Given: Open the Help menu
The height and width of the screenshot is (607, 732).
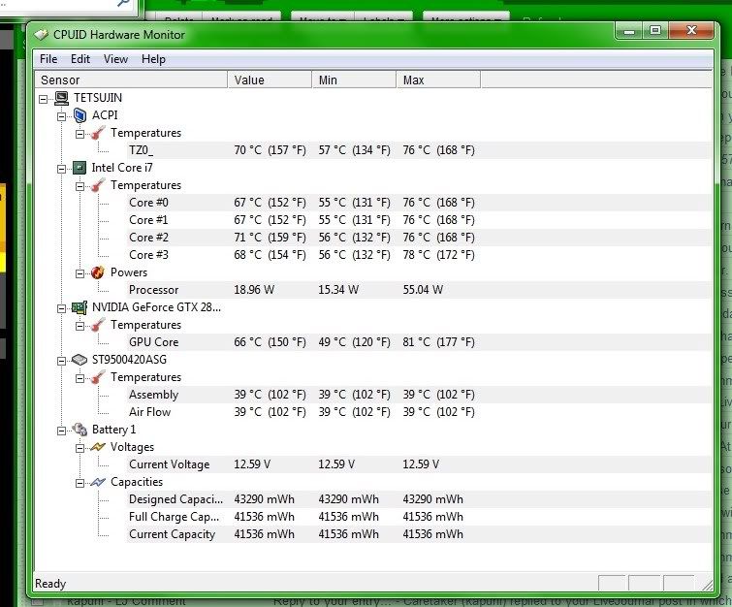Looking at the screenshot, I should 153,59.
